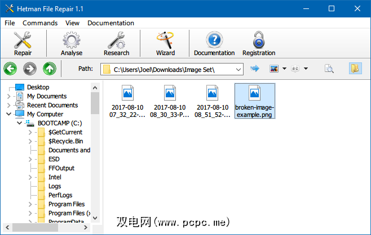
Task: Open the Registration padlock icon
Action: click(259, 44)
